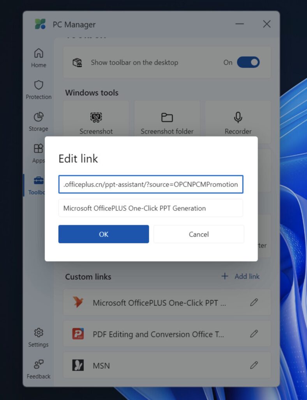Screen dimensions: 307x400
Task: Select the Toolbox briefcase icon
Action: (39, 180)
